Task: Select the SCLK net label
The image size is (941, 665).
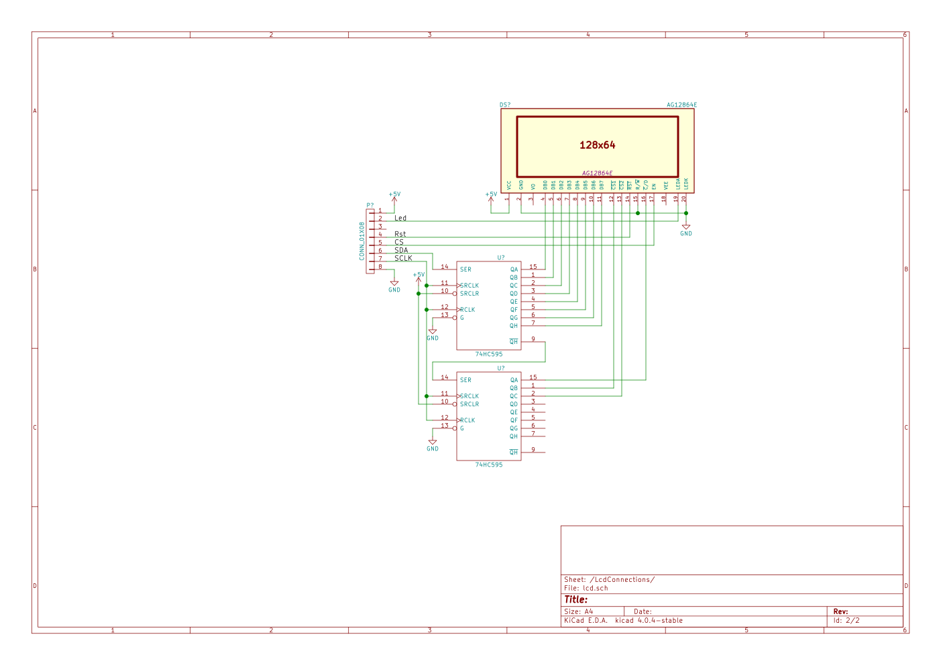Action: pyautogui.click(x=403, y=258)
